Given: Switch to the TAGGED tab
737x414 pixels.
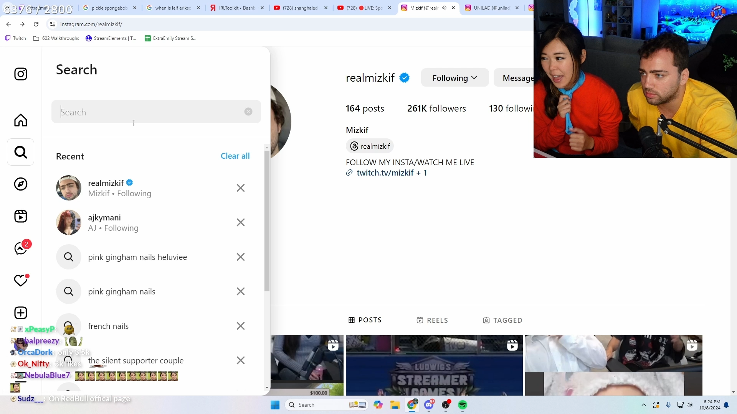Looking at the screenshot, I should coord(502,320).
